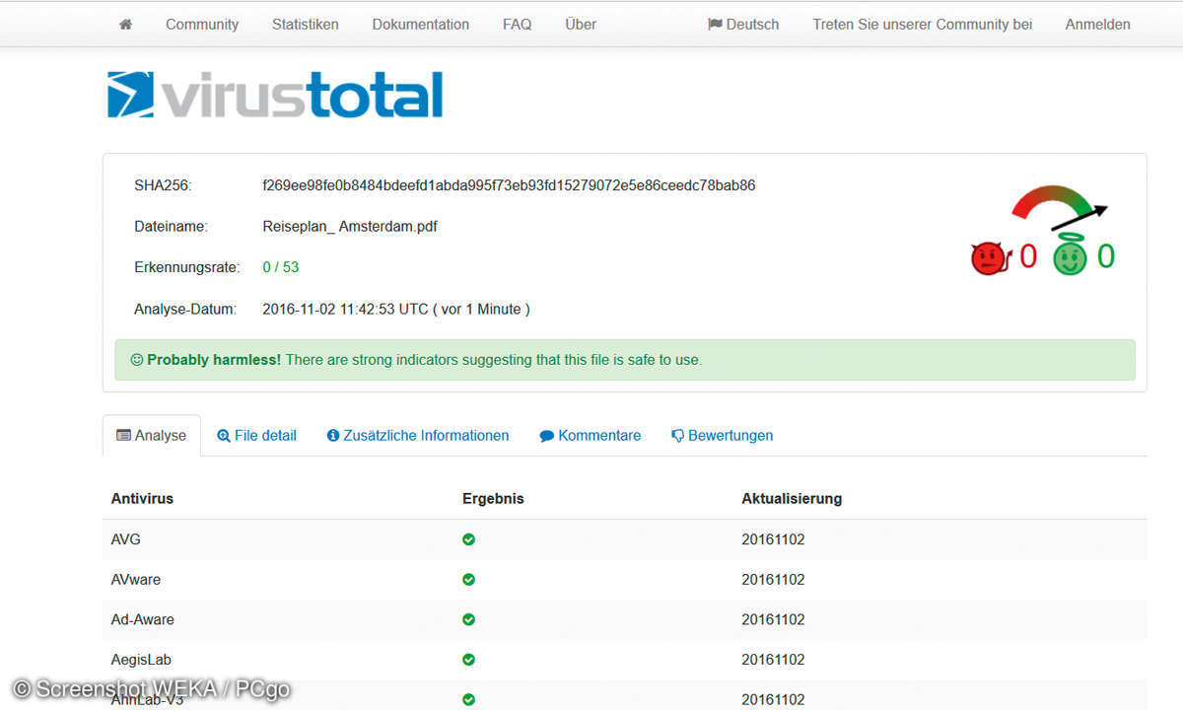Click the green check icon for AVG
Image resolution: width=1183 pixels, height=710 pixels.
468,539
